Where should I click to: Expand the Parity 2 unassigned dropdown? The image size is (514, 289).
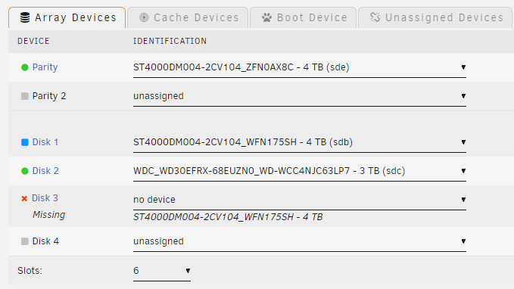coord(300,96)
